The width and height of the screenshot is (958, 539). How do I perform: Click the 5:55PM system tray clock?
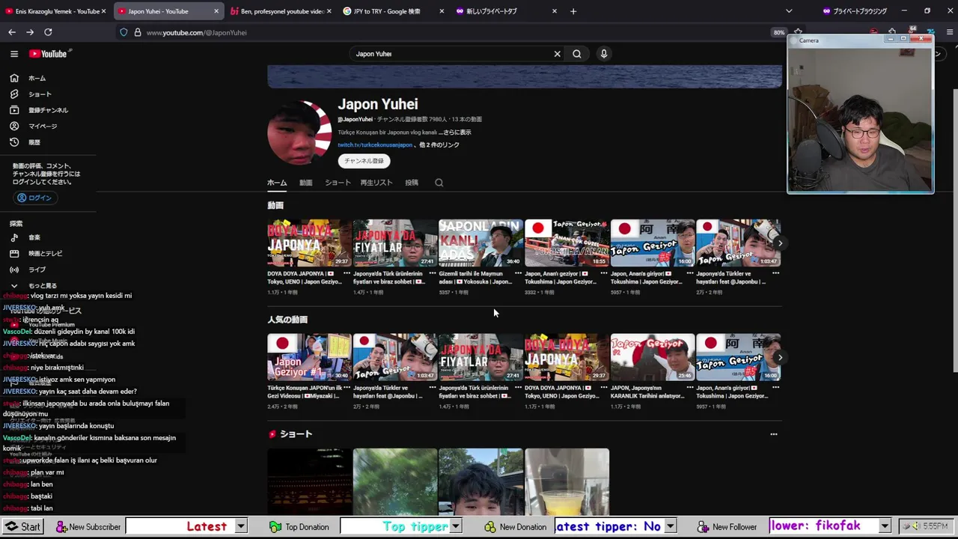click(936, 527)
